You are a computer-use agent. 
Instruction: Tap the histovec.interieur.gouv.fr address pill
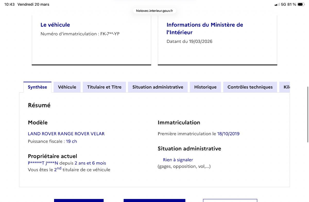(154, 11)
